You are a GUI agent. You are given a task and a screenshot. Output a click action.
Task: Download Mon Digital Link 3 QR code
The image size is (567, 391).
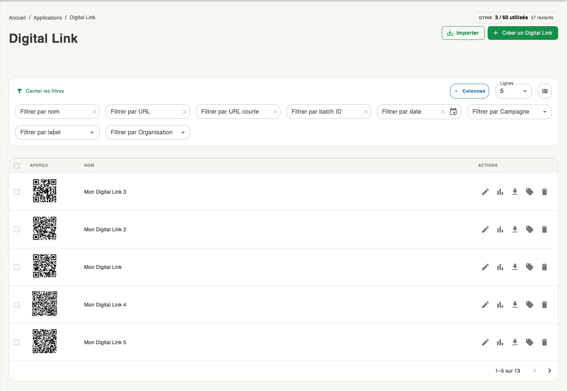tap(515, 192)
